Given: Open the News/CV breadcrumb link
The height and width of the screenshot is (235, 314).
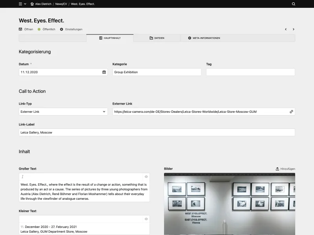Looking at the screenshot, I should pyautogui.click(x=60, y=4).
